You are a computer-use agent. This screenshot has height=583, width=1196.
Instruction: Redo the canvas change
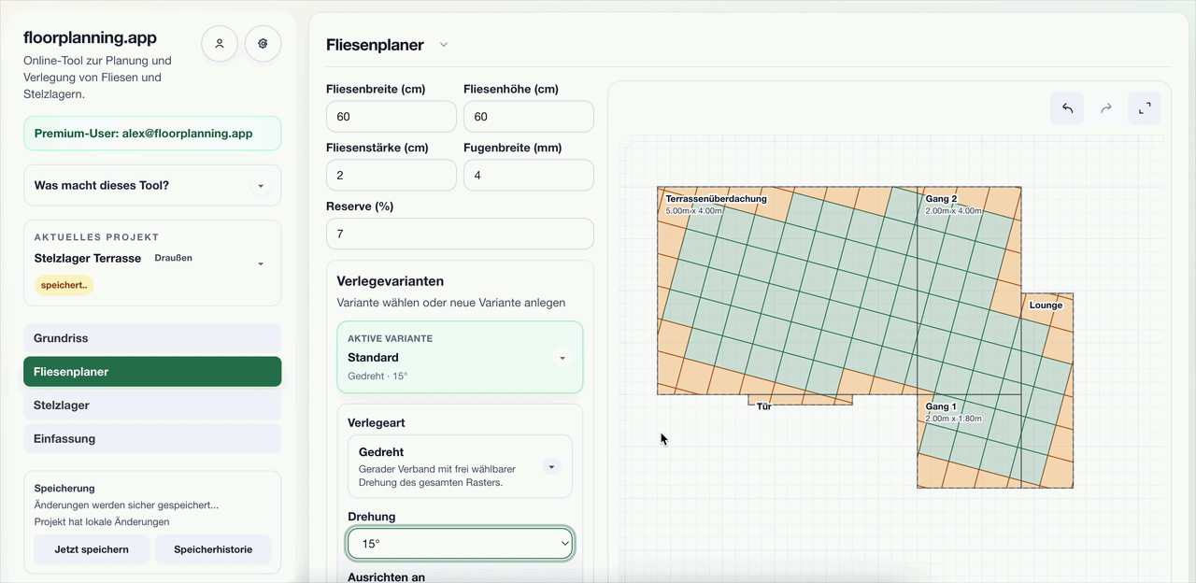[x=1106, y=108]
